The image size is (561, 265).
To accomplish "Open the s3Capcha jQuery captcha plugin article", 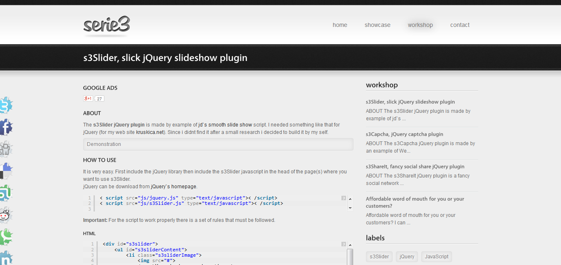I will coord(405,134).
